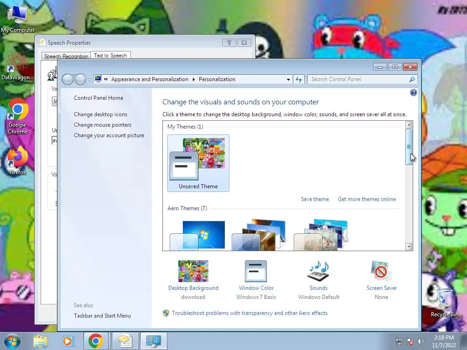The width and height of the screenshot is (467, 350).
Task: Open the Recycle Bin
Action: tap(444, 303)
